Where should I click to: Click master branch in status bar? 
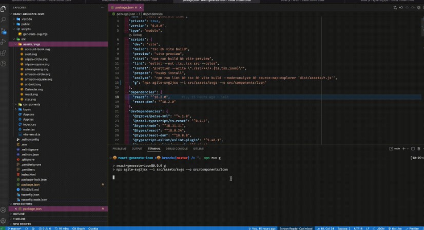click(14, 228)
